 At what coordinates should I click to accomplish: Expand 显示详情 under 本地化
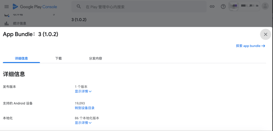click(83, 123)
